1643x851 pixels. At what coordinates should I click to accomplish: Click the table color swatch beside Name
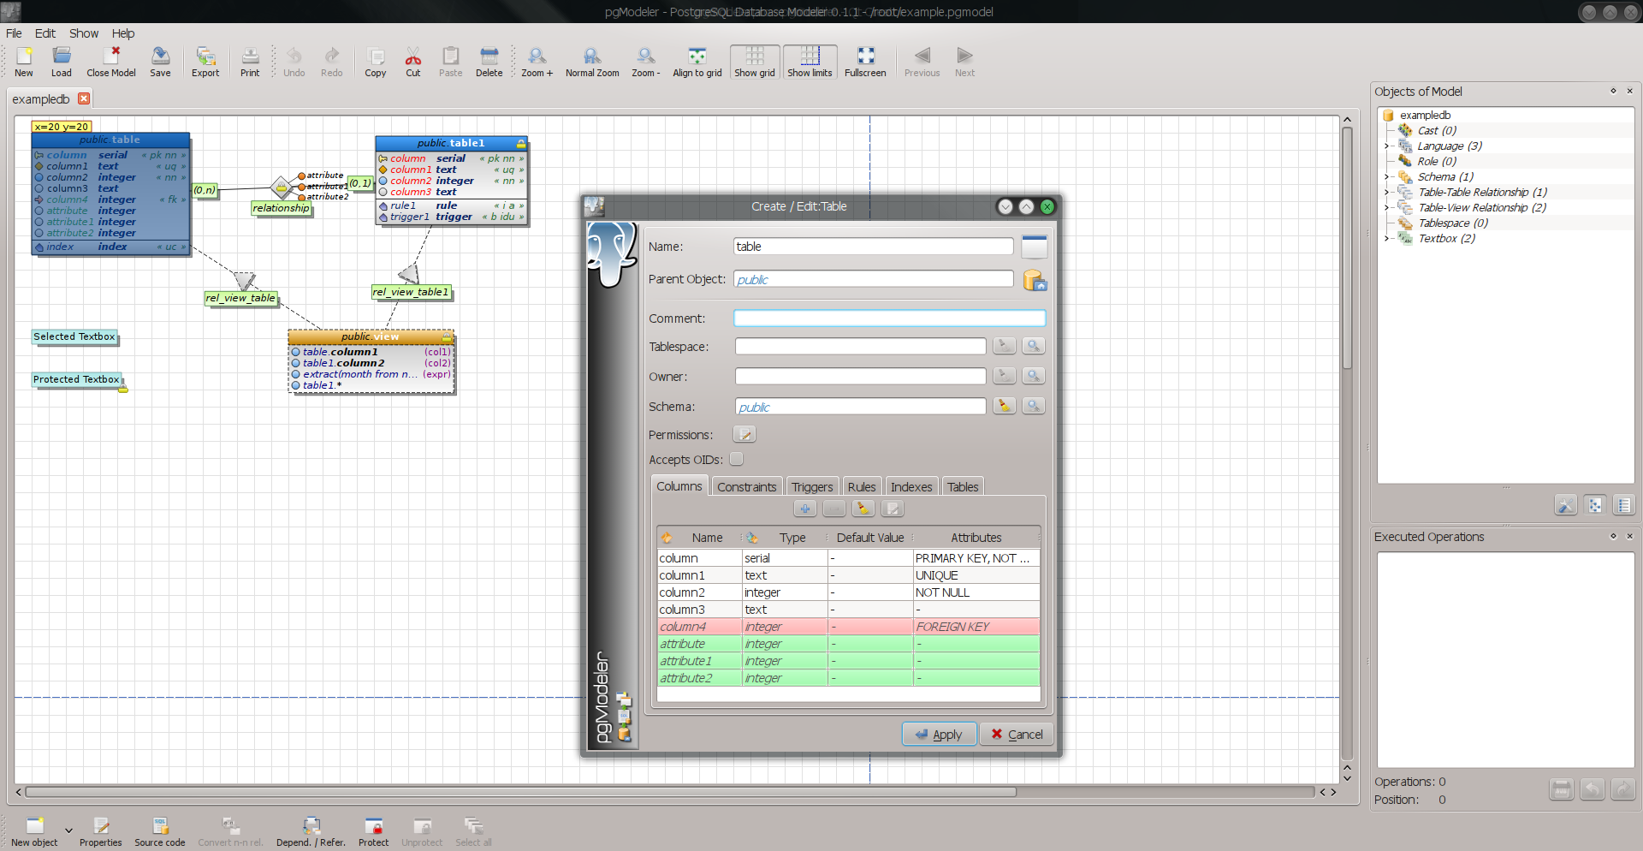point(1035,247)
